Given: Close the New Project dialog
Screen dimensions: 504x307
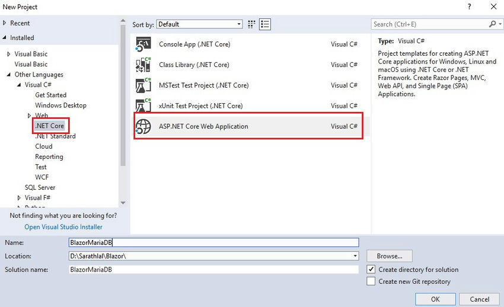Looking at the screenshot, I should (494, 7).
